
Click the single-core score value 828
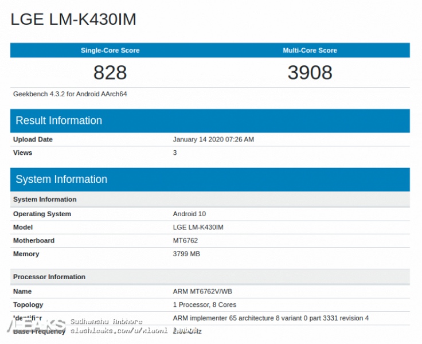click(x=110, y=73)
